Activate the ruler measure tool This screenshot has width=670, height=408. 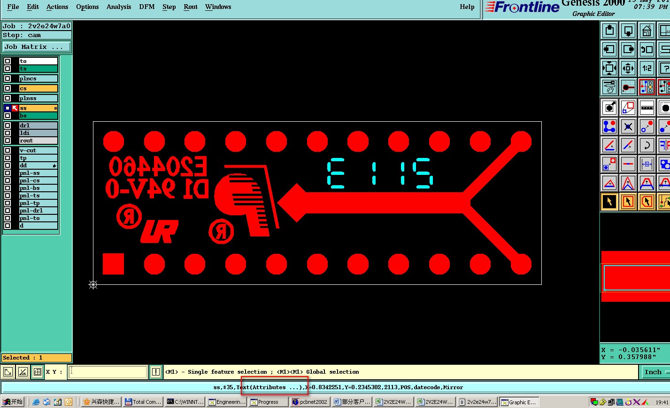(647, 108)
